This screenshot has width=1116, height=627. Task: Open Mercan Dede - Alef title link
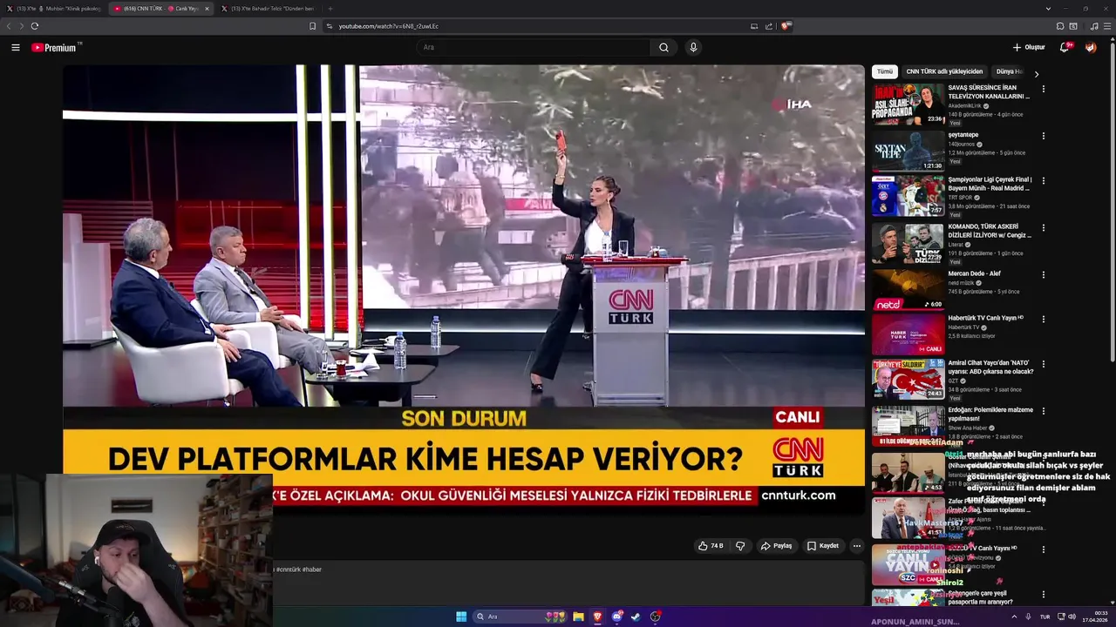pyautogui.click(x=975, y=273)
